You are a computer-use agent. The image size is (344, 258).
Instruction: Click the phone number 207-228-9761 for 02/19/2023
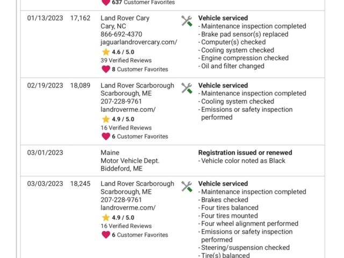121,102
